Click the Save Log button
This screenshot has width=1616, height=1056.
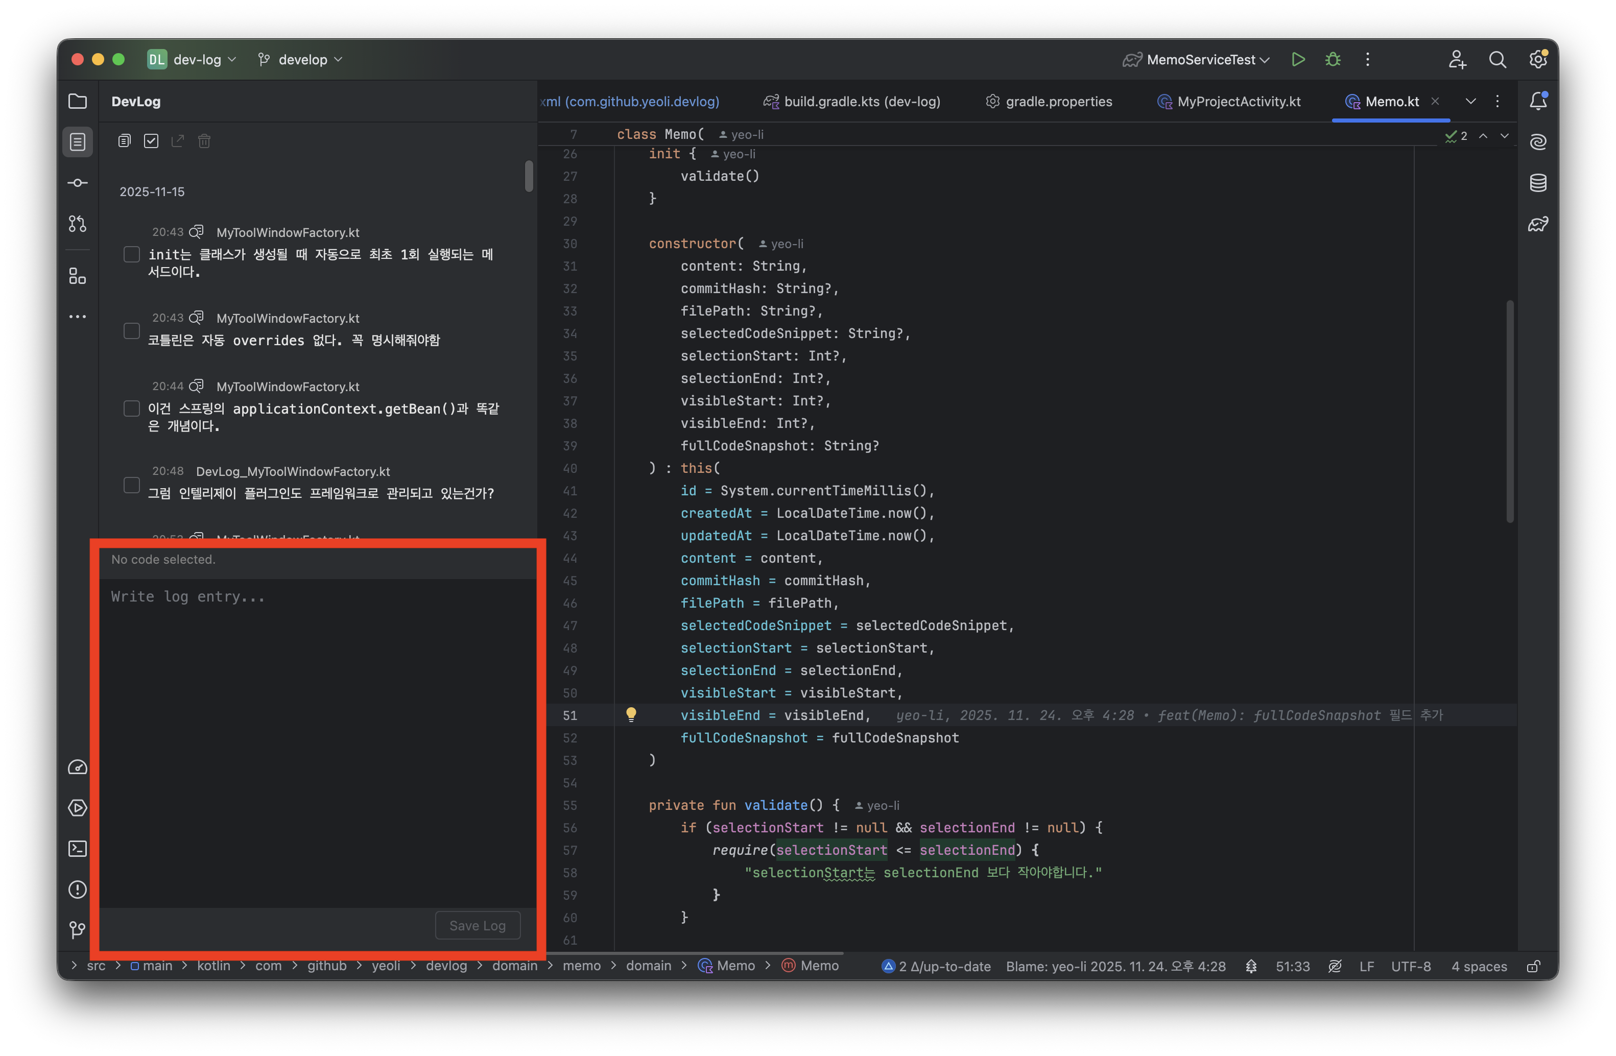[x=478, y=925]
